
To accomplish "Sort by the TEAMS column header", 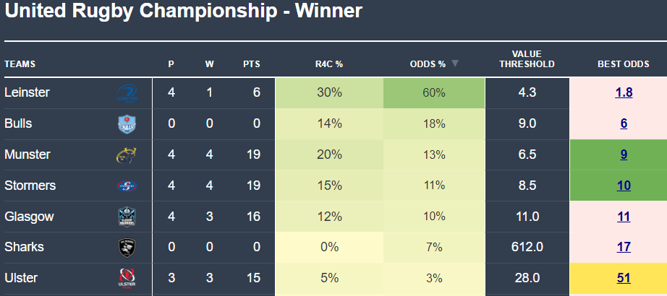I will pos(20,64).
